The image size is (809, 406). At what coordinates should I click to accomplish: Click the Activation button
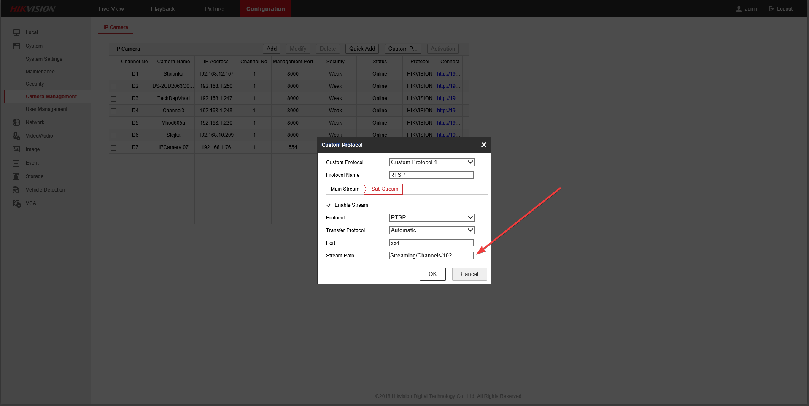pyautogui.click(x=443, y=49)
